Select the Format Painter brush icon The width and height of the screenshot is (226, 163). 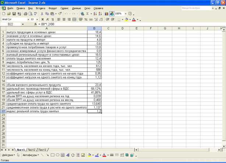click(60, 14)
